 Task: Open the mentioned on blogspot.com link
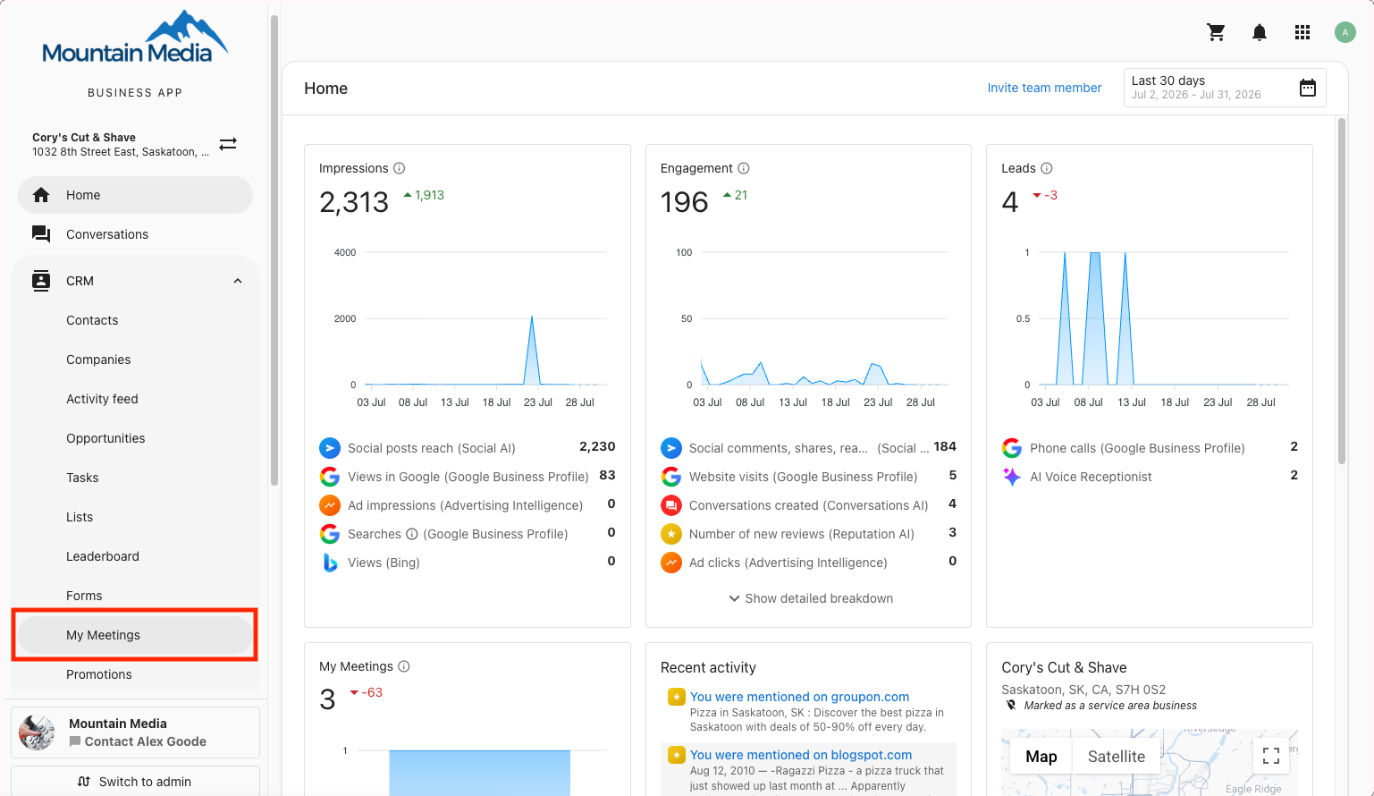coord(801,755)
